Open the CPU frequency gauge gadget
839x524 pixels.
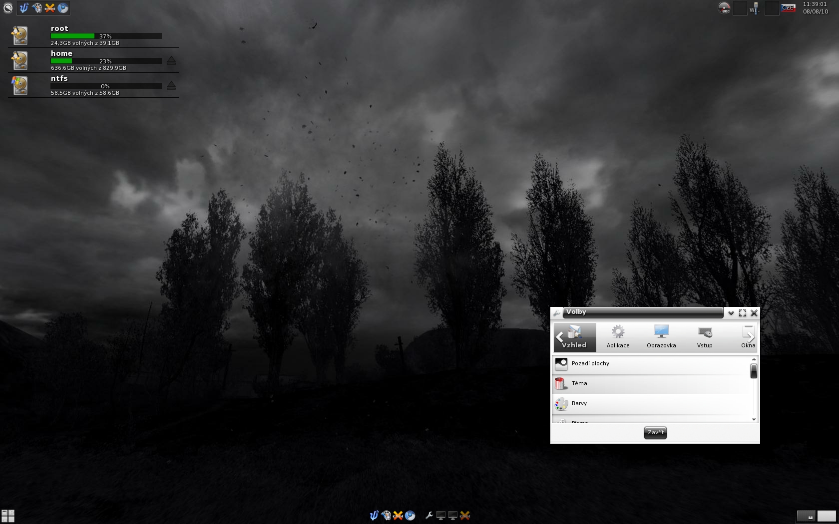click(724, 8)
